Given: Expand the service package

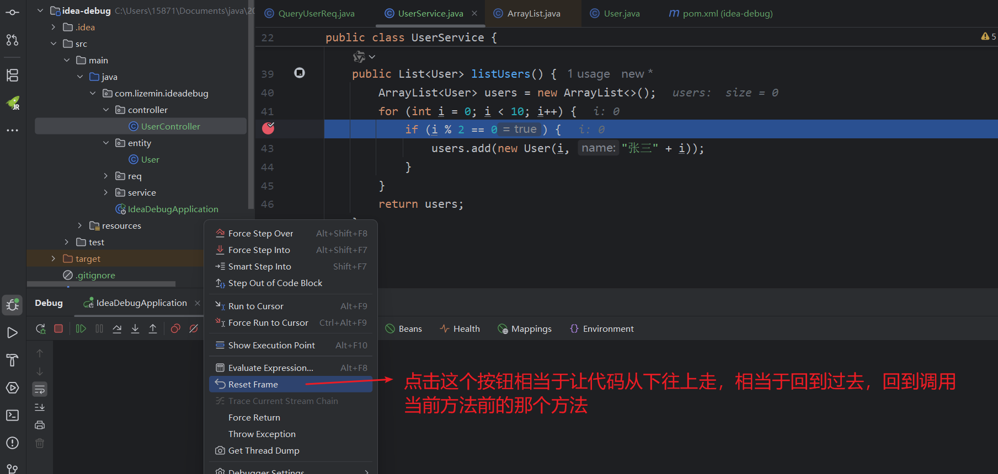Looking at the screenshot, I should (x=106, y=192).
